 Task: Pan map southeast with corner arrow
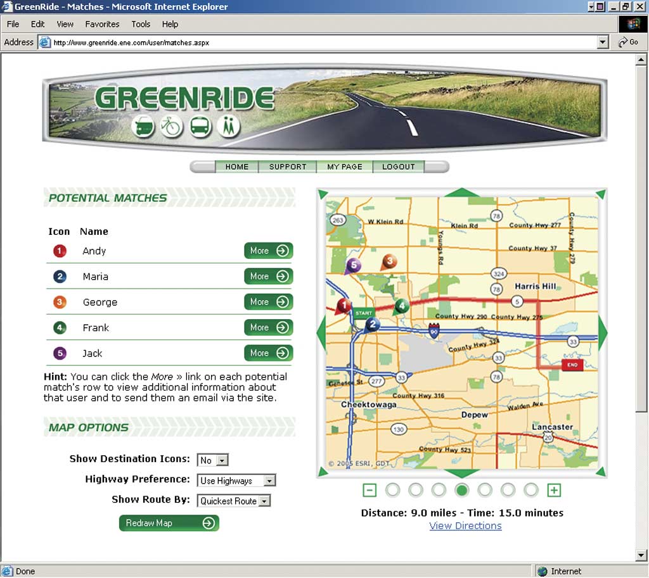point(601,472)
